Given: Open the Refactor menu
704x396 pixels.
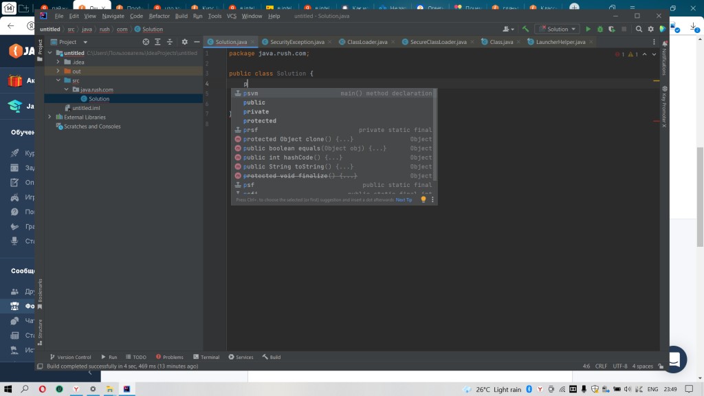Looking at the screenshot, I should [159, 16].
